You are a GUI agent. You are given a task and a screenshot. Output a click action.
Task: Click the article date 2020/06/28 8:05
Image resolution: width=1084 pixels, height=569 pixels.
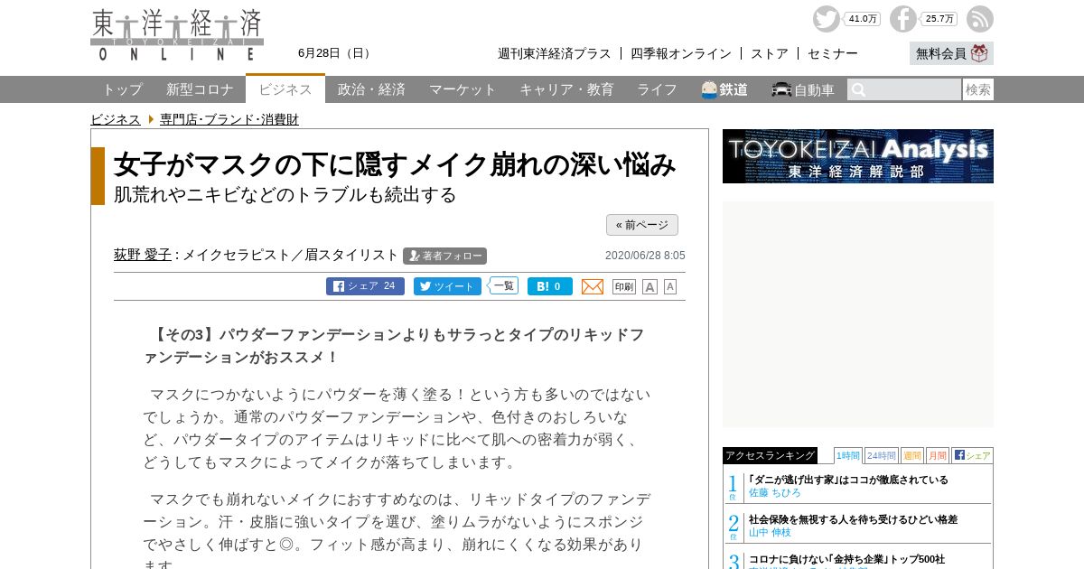coord(645,256)
